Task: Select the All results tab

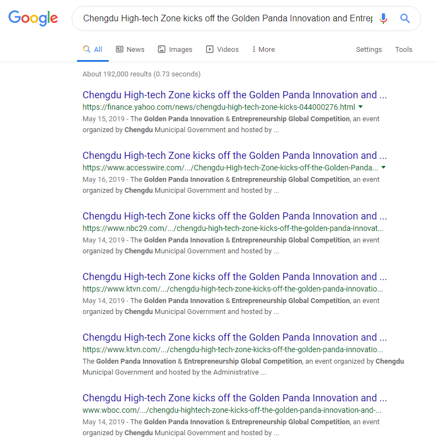Action: click(93, 49)
